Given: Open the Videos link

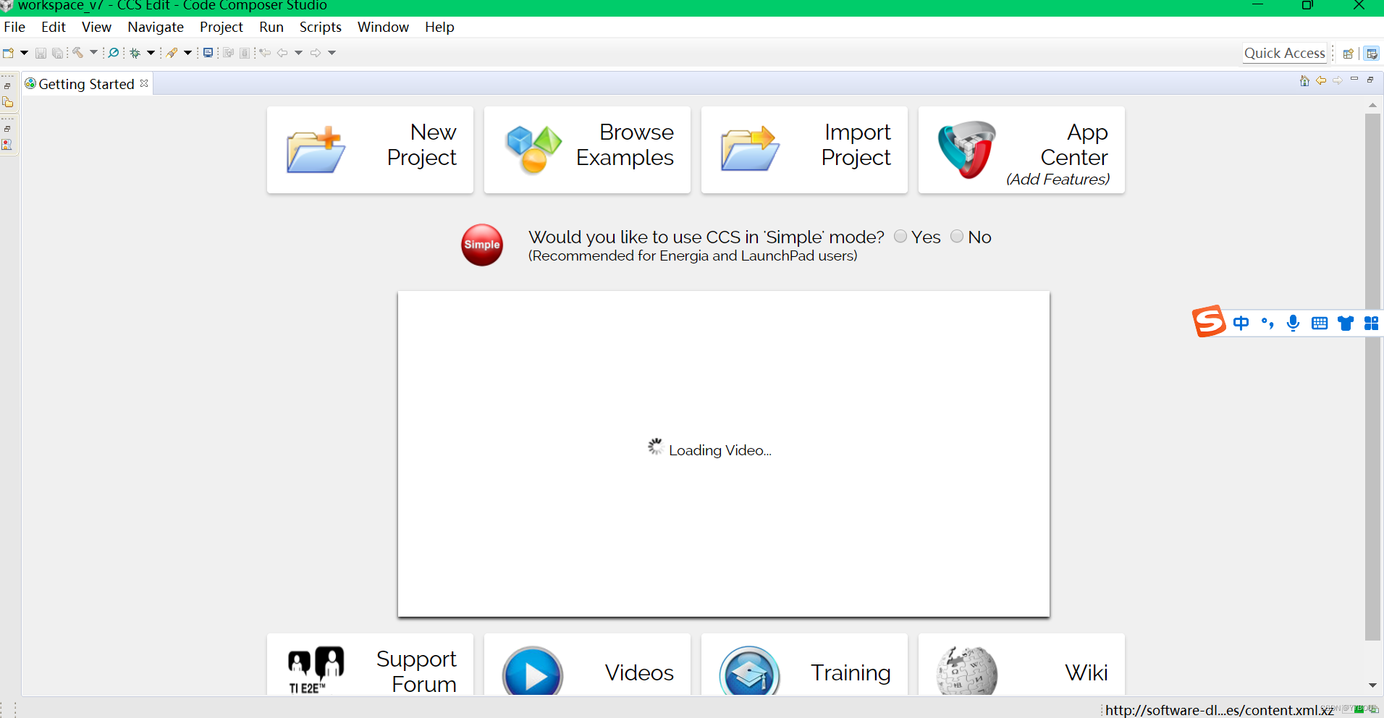Looking at the screenshot, I should (587, 665).
